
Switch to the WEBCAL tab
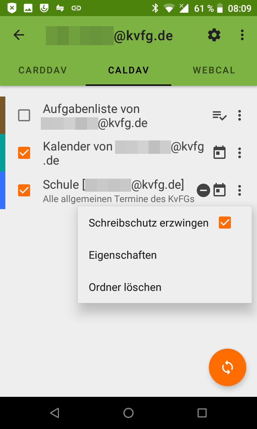[x=214, y=70]
